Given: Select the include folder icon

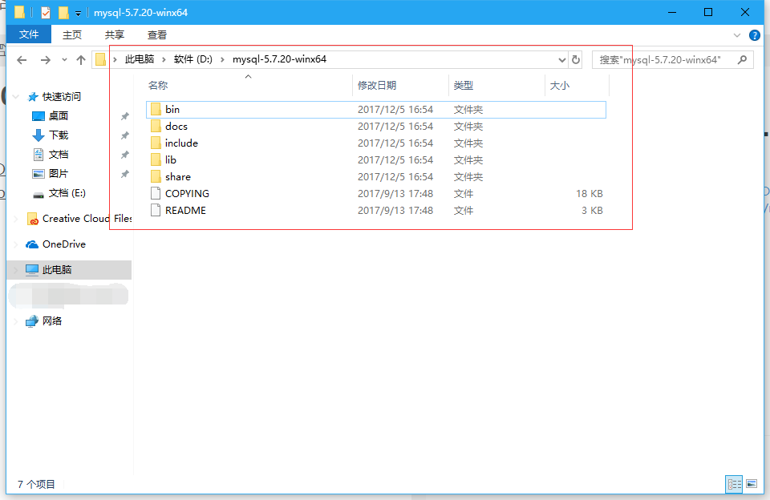Looking at the screenshot, I should click(156, 143).
